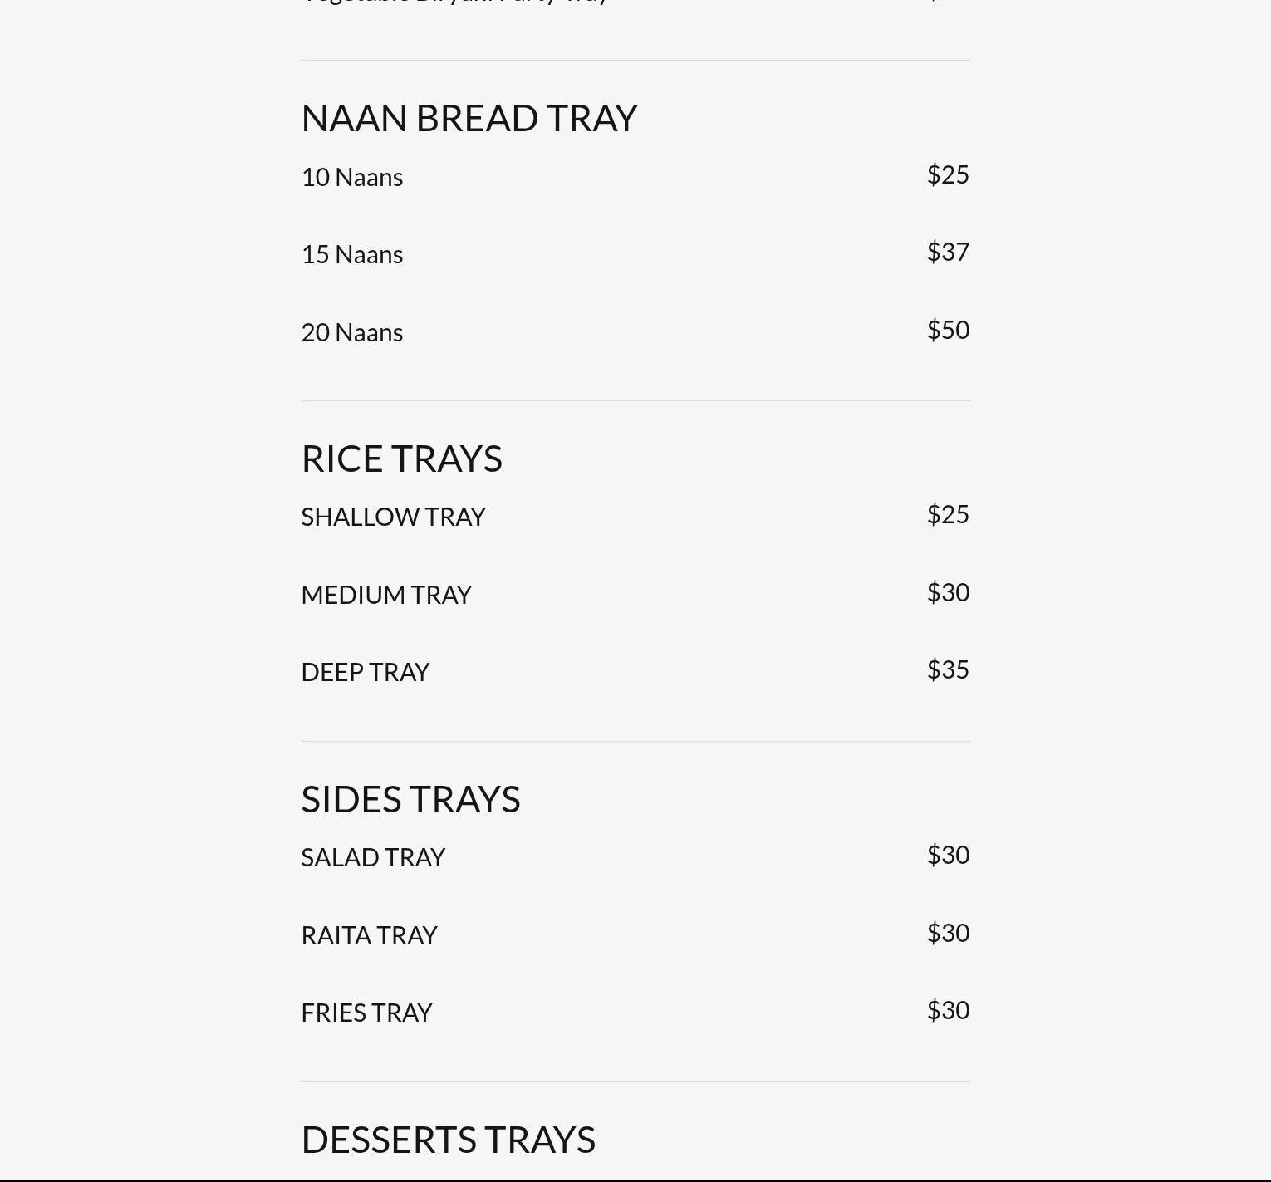Screen dimensions: 1271x1182
Task: Choose the DEEP TRAY rice option
Action: tap(365, 672)
